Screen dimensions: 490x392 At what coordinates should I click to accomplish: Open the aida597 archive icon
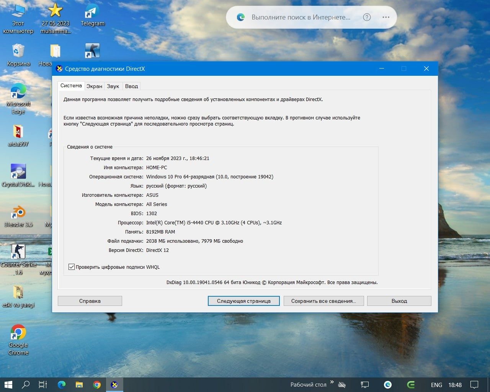coord(18,136)
